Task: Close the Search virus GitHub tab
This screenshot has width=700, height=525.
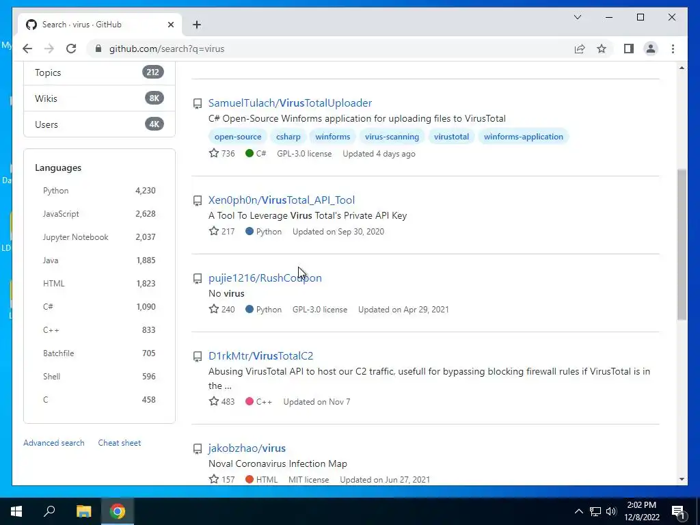Action: click(170, 25)
